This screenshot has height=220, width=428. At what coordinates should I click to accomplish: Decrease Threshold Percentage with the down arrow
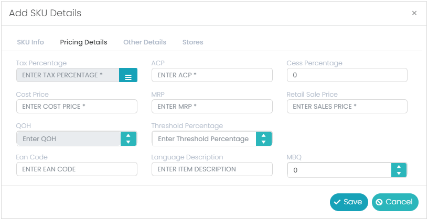coord(263,142)
